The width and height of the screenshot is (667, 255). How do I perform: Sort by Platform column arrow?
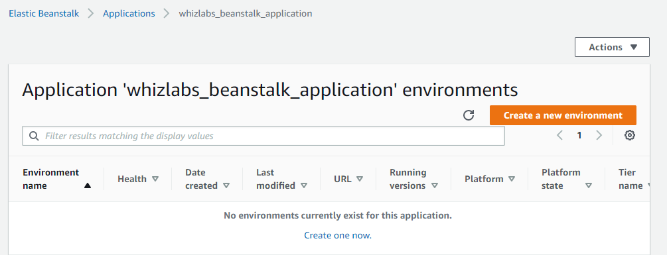point(512,179)
